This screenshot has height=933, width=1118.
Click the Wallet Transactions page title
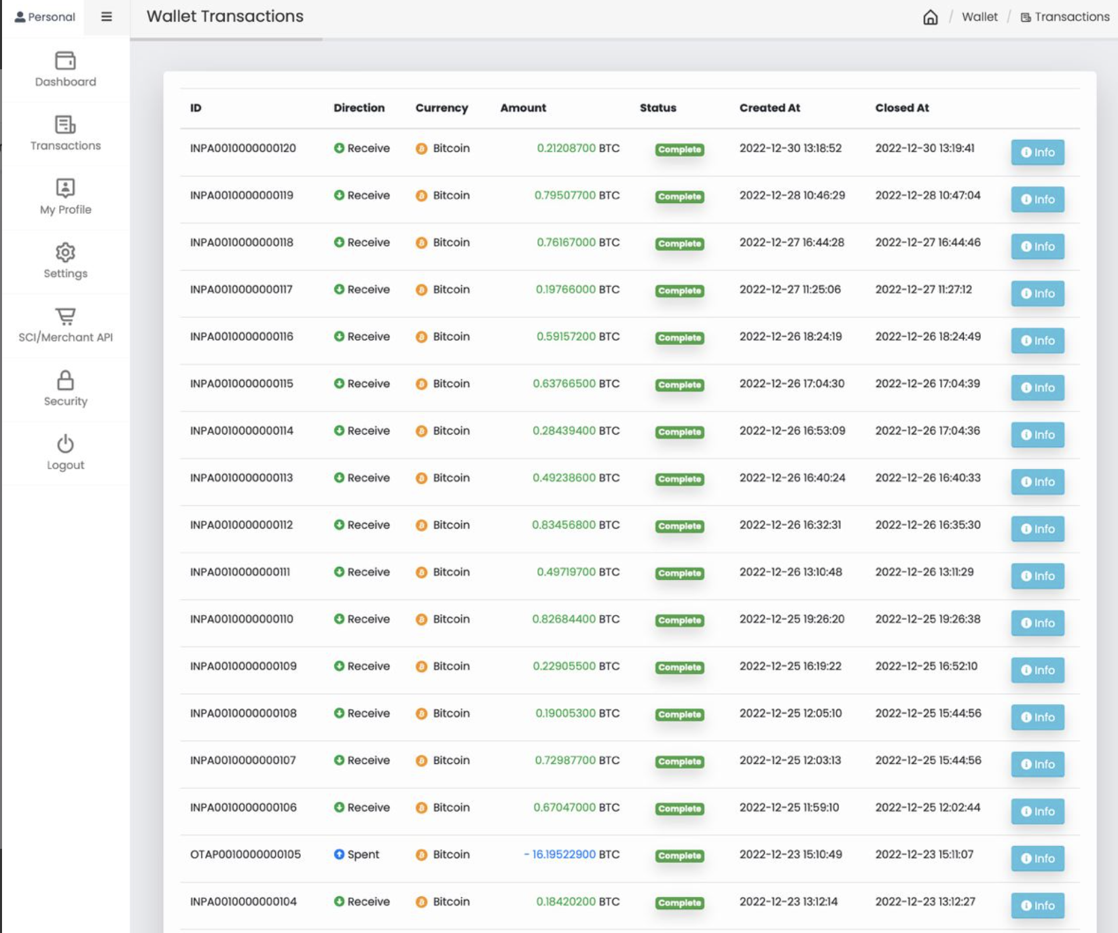pos(225,16)
